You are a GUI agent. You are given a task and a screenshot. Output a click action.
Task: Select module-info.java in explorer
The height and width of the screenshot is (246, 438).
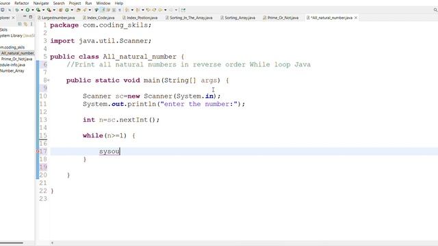[x=12, y=65]
